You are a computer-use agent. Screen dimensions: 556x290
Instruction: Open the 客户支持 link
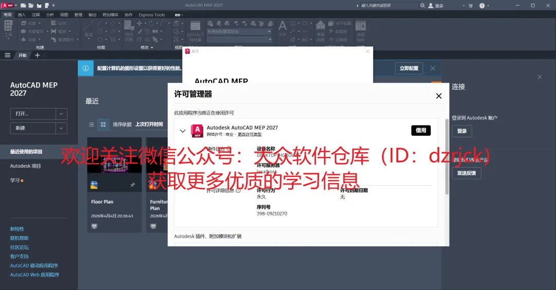[19, 257]
